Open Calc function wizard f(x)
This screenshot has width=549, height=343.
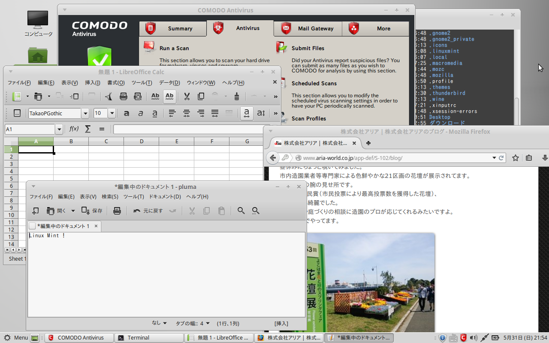click(x=74, y=129)
